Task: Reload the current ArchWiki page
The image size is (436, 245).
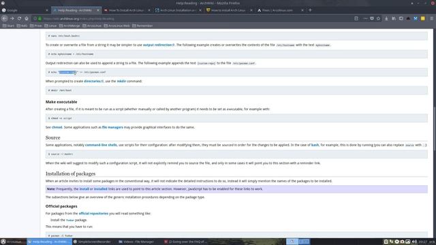Action: (19, 18)
